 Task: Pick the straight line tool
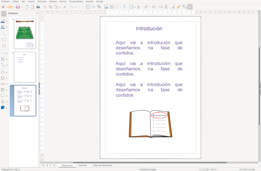pos(4,34)
